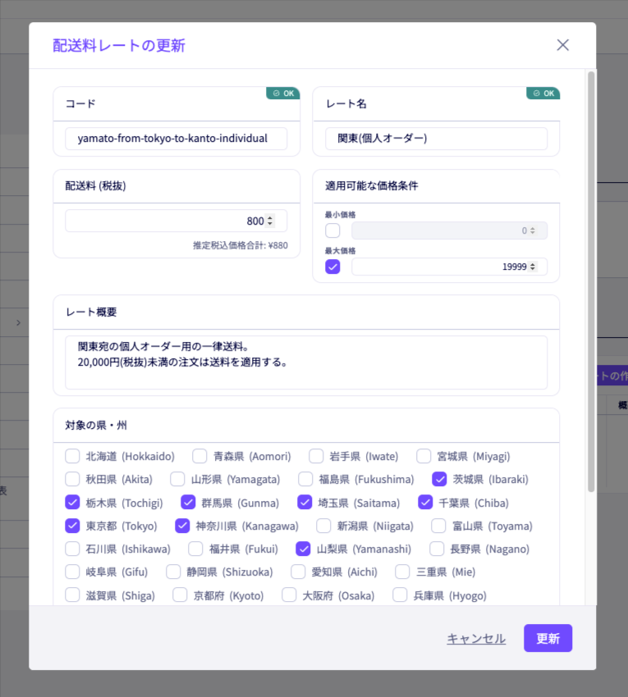
Task: Check 三重県 (Mie) checkbox
Action: (402, 572)
